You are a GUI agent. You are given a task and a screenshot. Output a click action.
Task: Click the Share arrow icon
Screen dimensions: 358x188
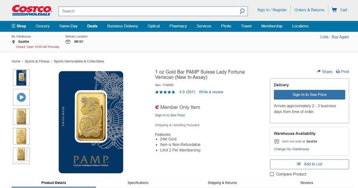pos(319,71)
